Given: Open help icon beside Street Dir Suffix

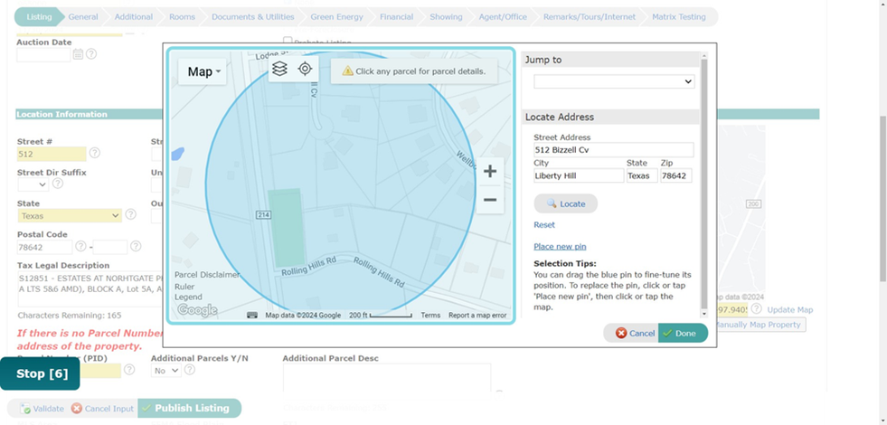Looking at the screenshot, I should click(x=58, y=184).
